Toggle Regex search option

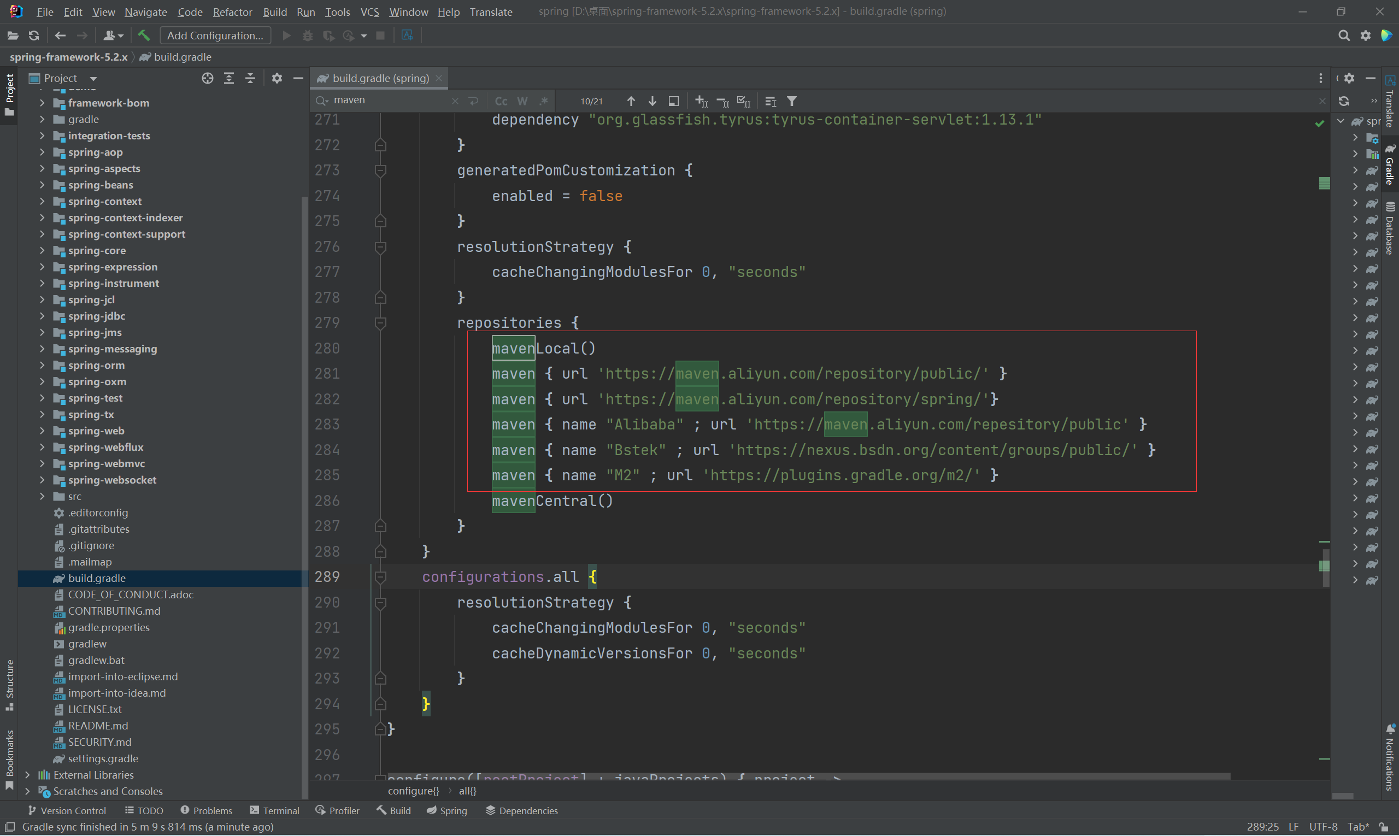[543, 101]
